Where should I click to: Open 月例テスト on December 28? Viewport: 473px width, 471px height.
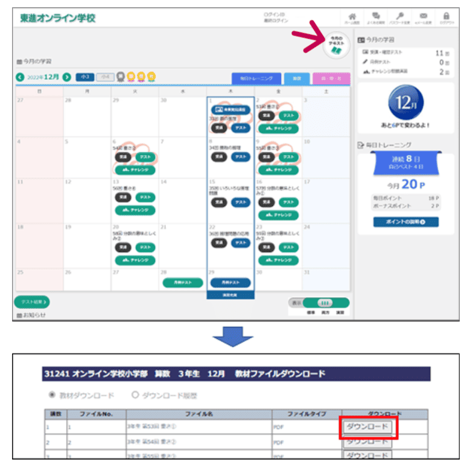183,282
